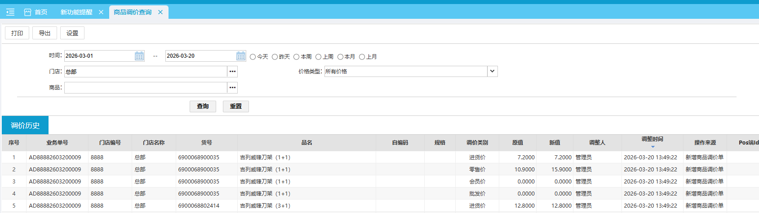Select the 今天 radio button
The height and width of the screenshot is (213, 759).
[253, 57]
